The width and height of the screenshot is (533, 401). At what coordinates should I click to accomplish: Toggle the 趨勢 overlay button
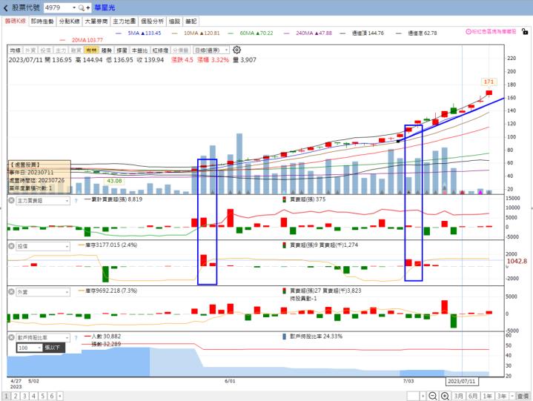tap(107, 50)
